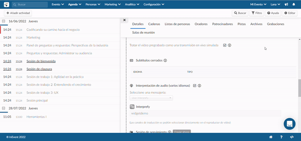Open the Marketing menu
The width and height of the screenshot is (301, 141).
click(112, 4)
